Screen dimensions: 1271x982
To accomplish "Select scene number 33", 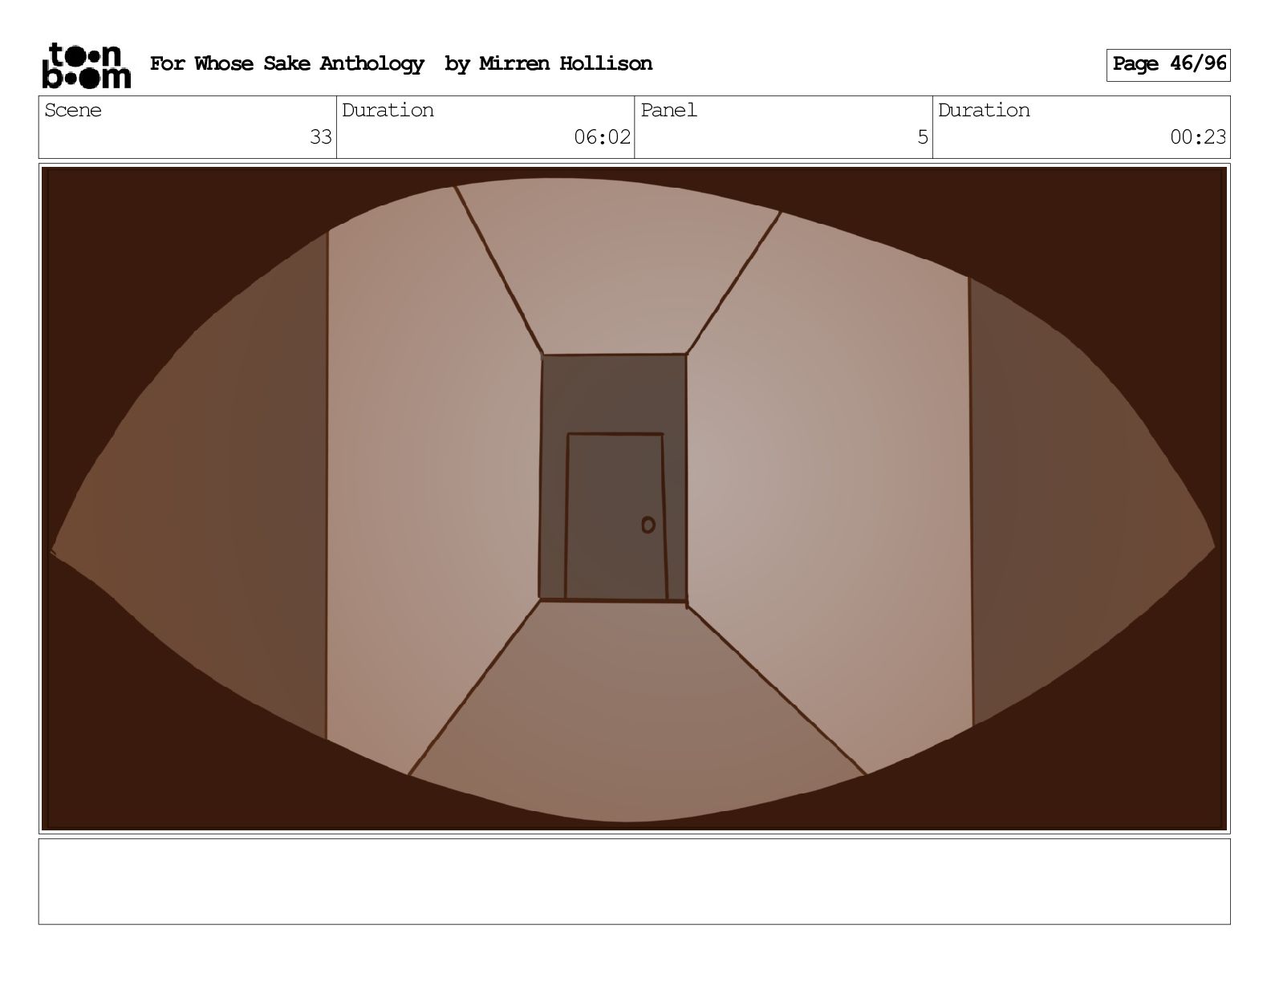I will click(321, 137).
